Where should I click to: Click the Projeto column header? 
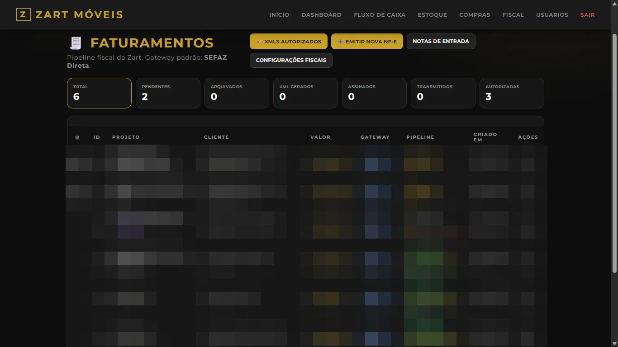(x=126, y=137)
